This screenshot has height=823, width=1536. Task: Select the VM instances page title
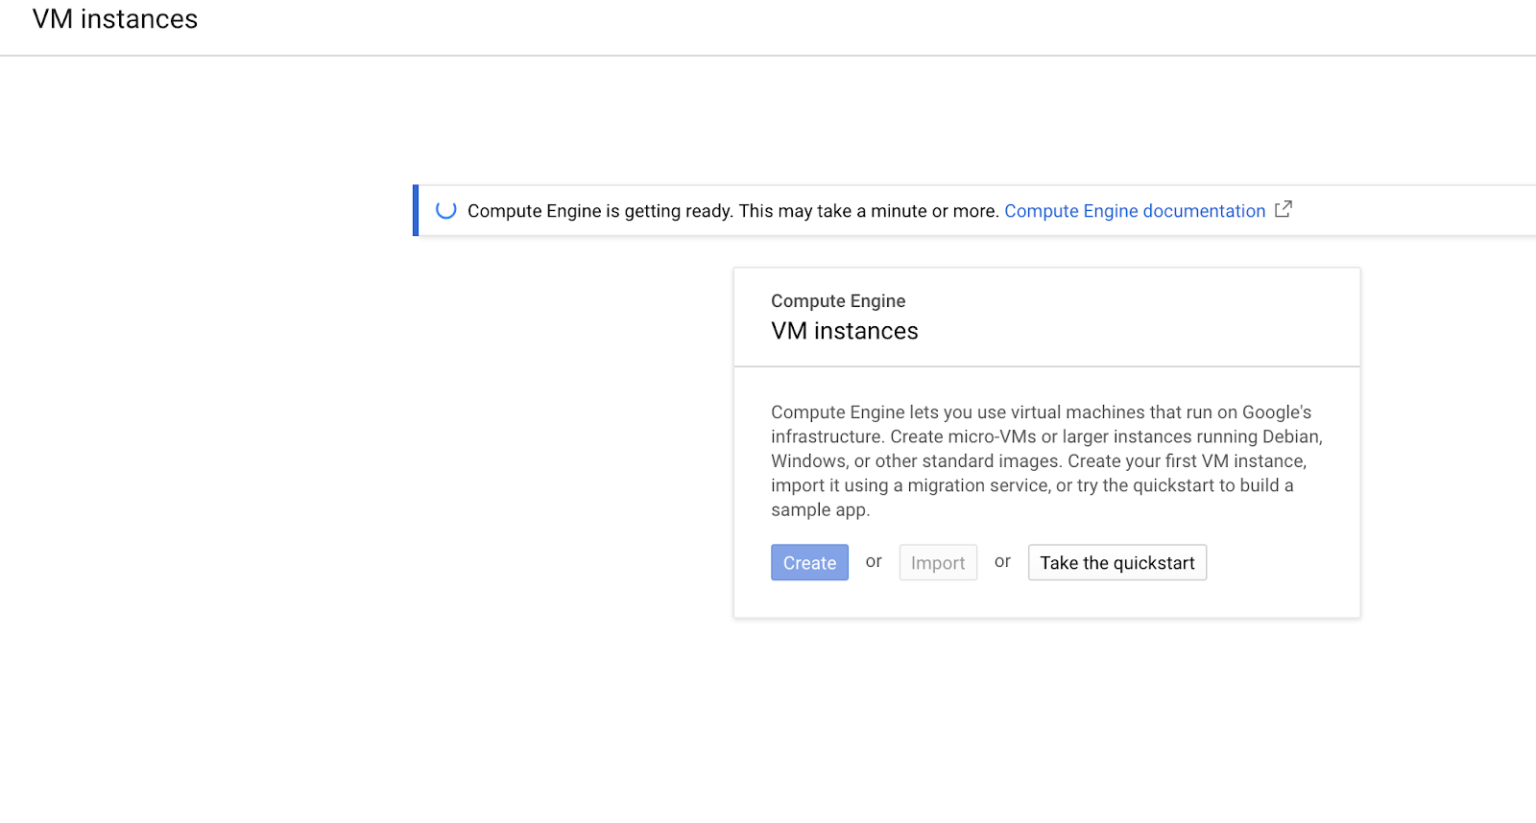click(115, 19)
